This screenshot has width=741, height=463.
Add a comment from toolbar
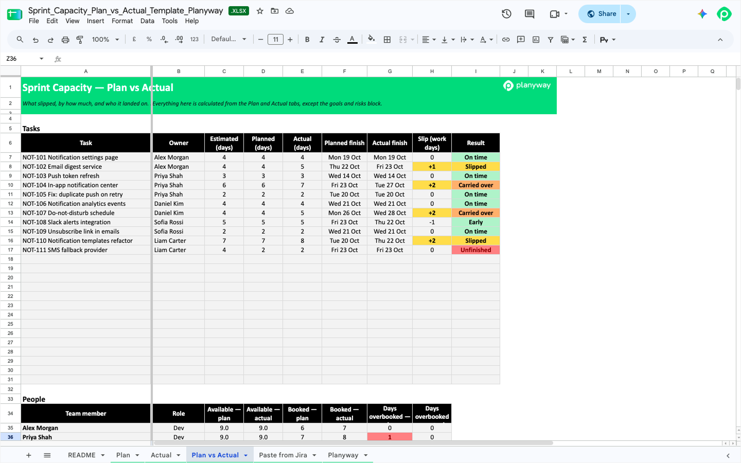[x=521, y=40]
